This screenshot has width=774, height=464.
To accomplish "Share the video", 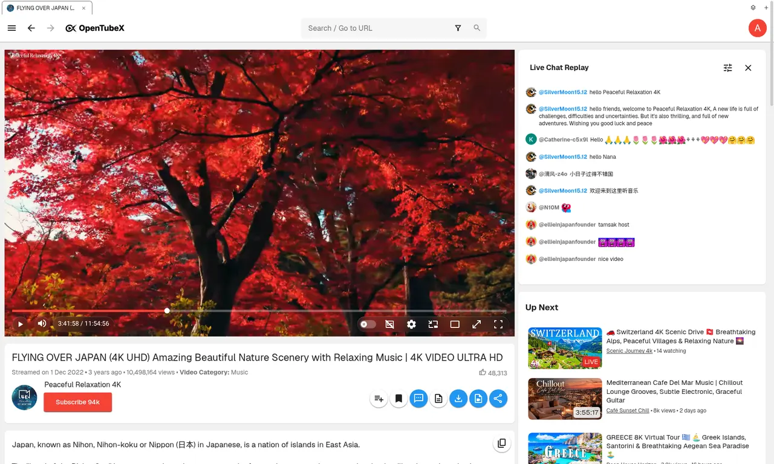I will (498, 399).
